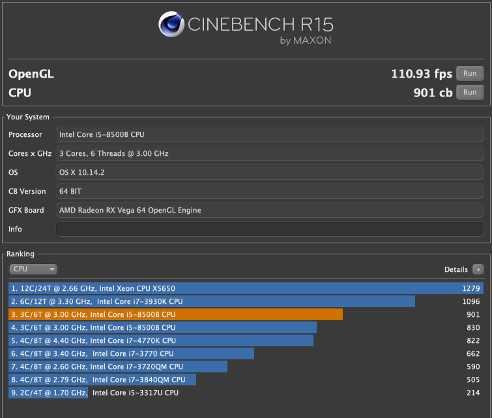
Task: Click the score 214 in the ranking
Action: 473,393
